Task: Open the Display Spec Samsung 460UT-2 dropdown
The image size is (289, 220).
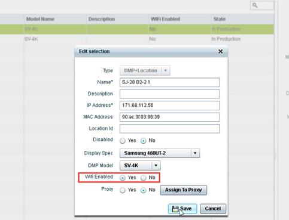Action: 160,153
